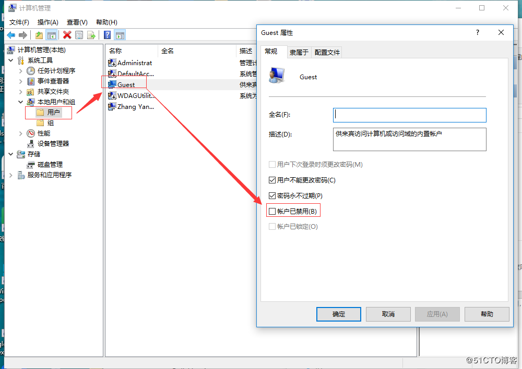Click the 取消 button

point(388,314)
